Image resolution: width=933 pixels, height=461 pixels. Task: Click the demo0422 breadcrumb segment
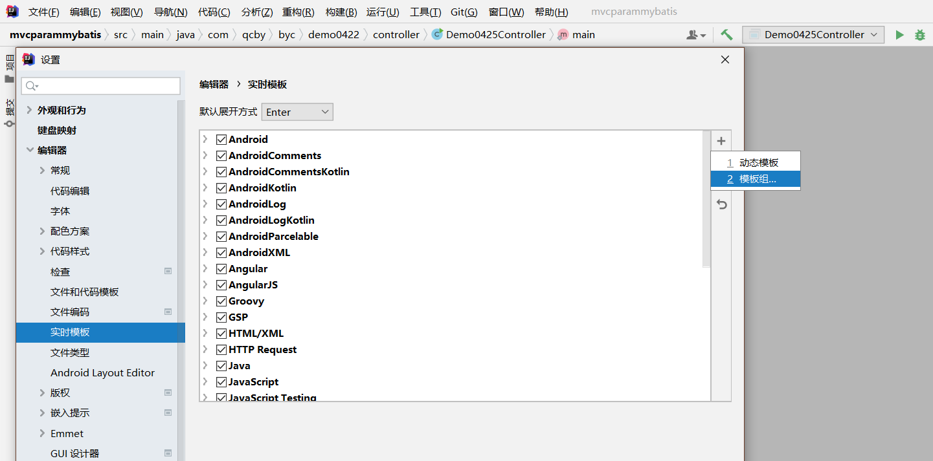point(333,35)
